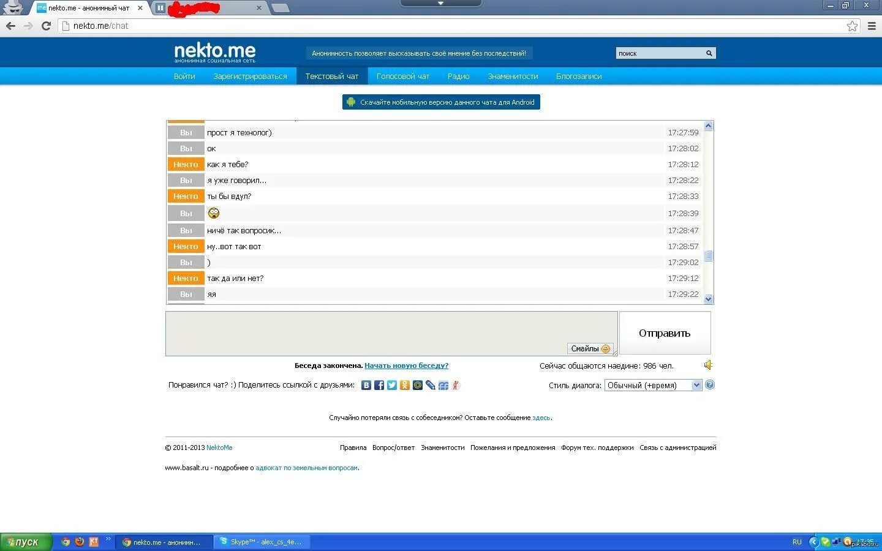Image resolution: width=882 pixels, height=551 pixels.
Task: Click the Android mobile version banner
Action: click(x=441, y=102)
